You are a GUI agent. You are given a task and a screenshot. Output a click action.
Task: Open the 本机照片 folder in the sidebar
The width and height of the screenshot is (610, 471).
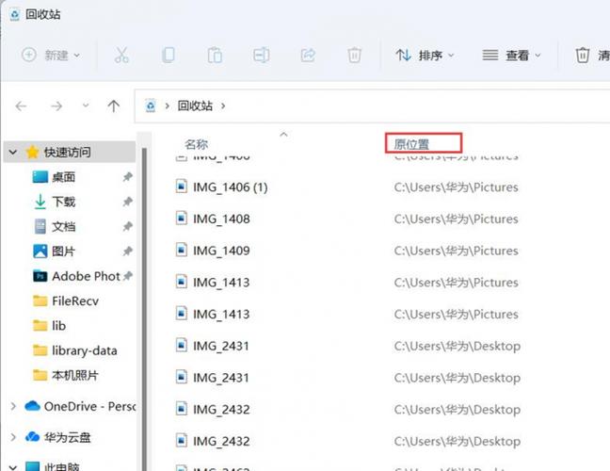pyautogui.click(x=75, y=375)
